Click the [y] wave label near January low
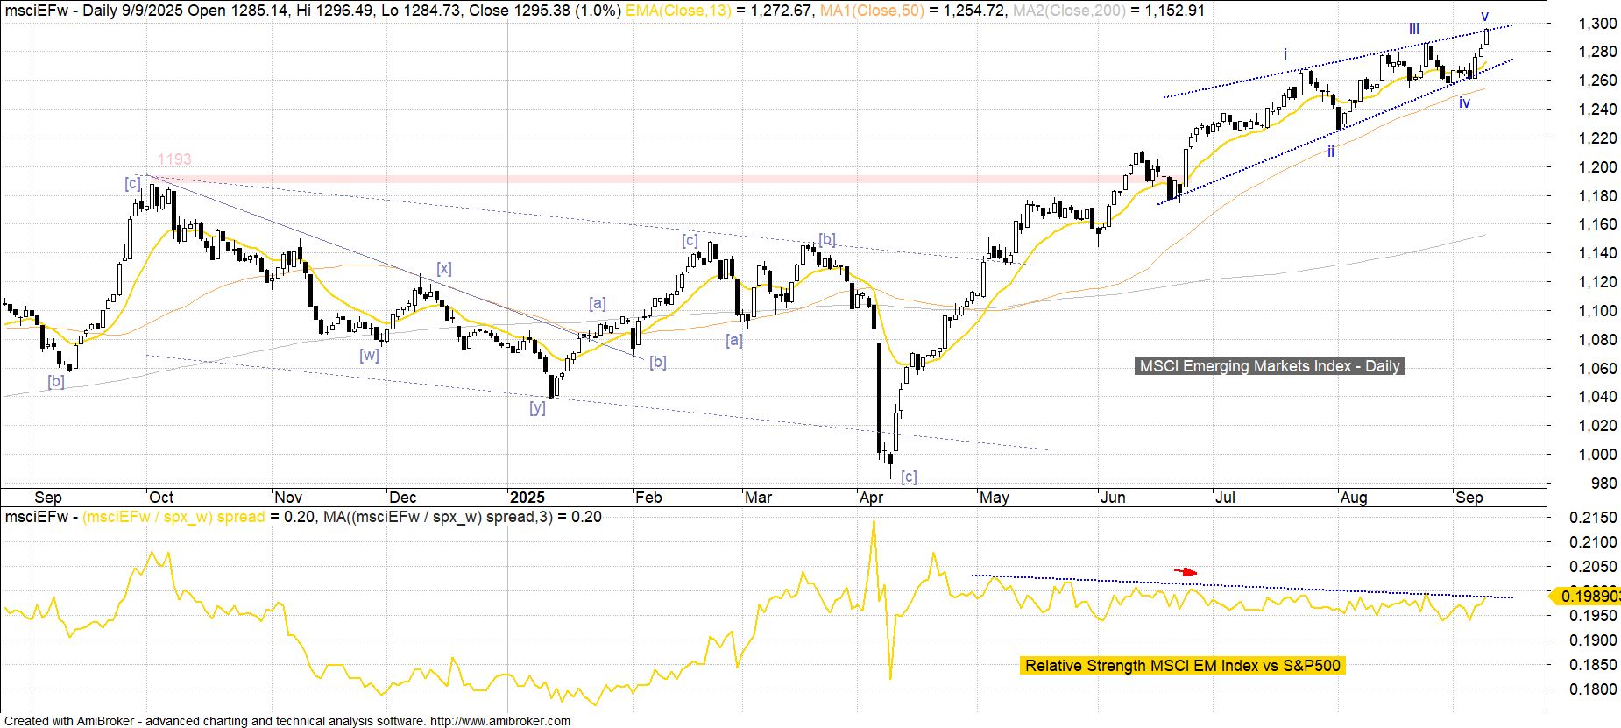The width and height of the screenshot is (1621, 728). click(x=537, y=407)
